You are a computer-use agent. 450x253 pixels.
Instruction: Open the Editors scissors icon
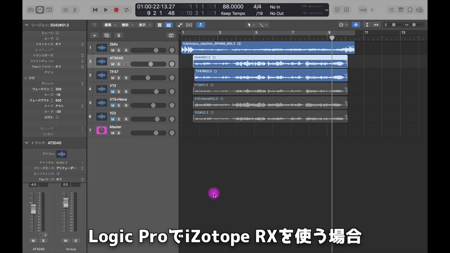(75, 10)
